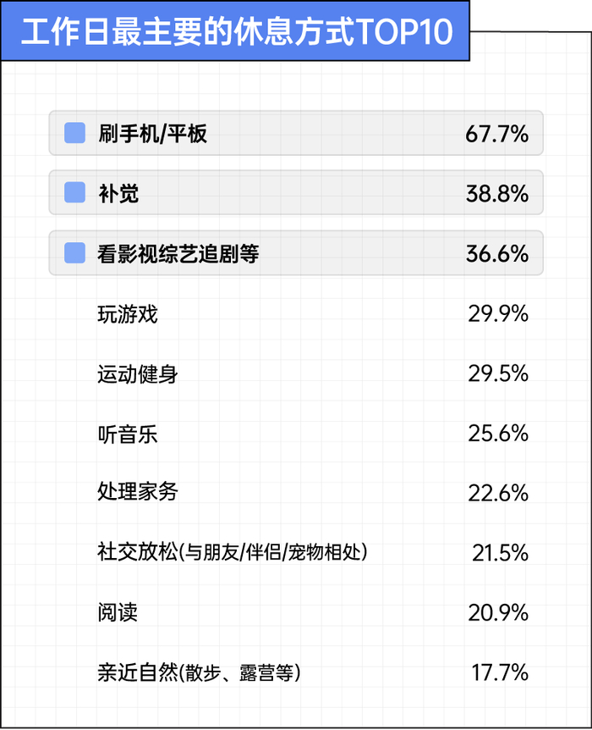The image size is (592, 730).
Task: Select the 补觉 row label
Action: [x=118, y=193]
